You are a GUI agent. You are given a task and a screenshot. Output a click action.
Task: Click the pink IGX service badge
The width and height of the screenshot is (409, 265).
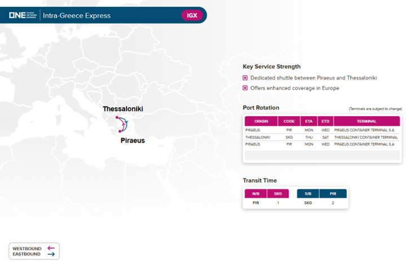click(192, 15)
